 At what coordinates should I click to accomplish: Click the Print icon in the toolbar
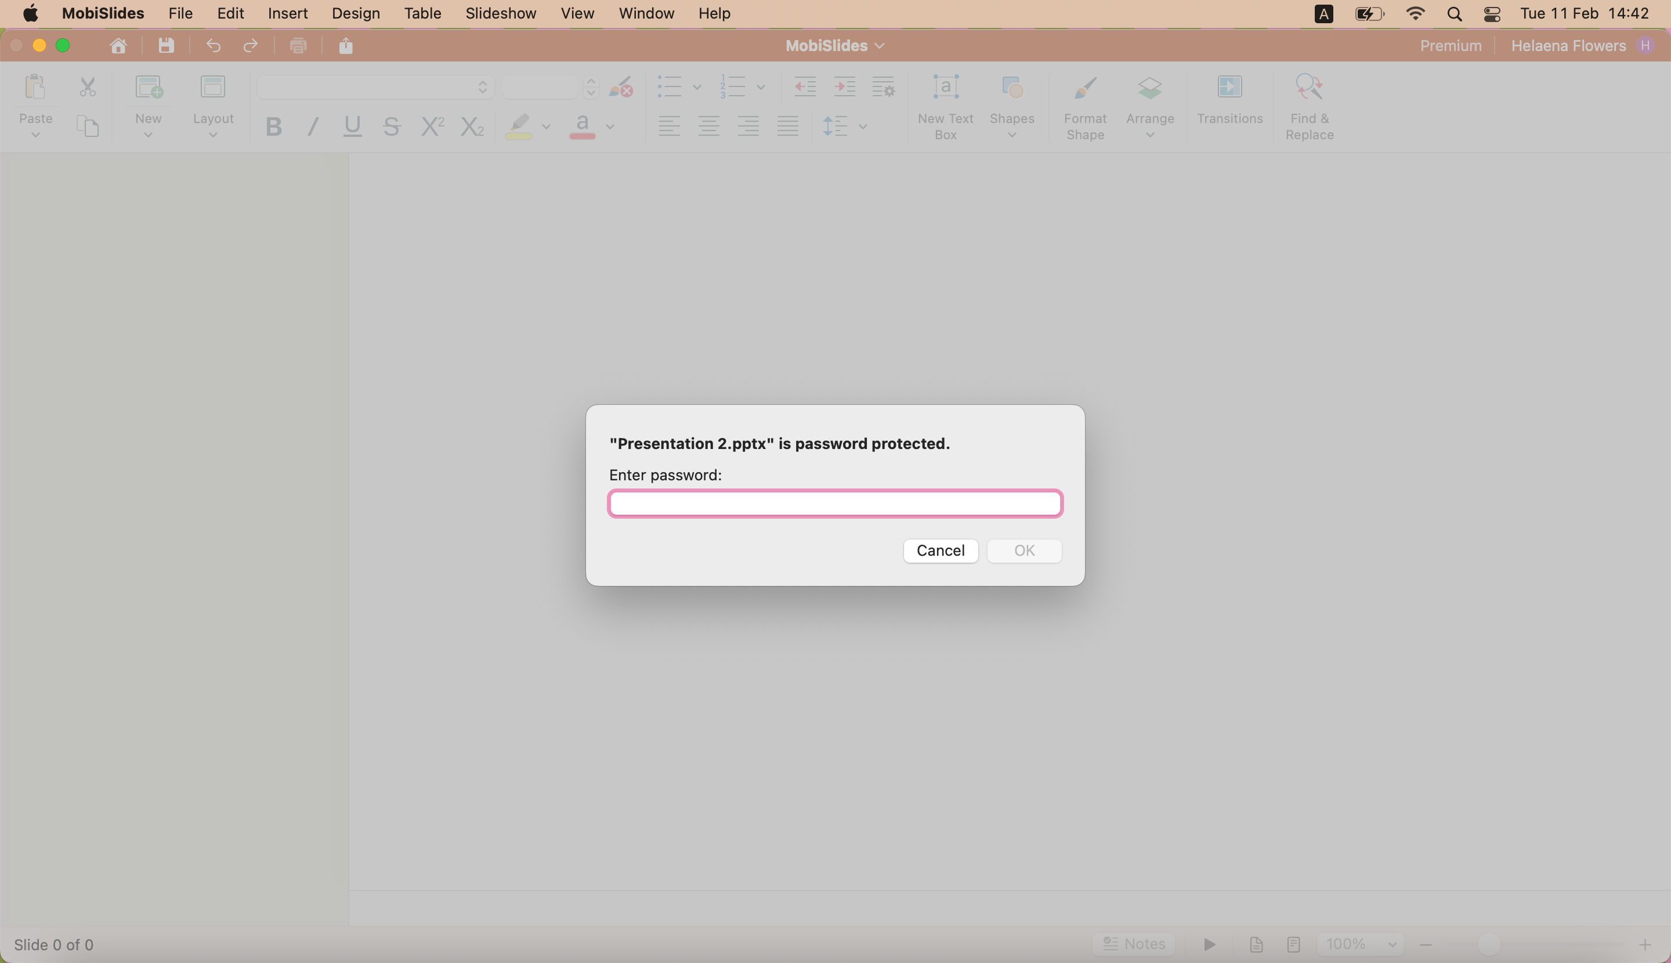click(298, 45)
